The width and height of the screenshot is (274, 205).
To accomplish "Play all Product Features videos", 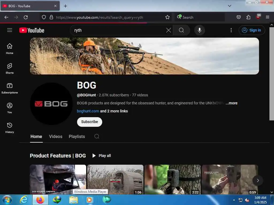I will (x=101, y=156).
